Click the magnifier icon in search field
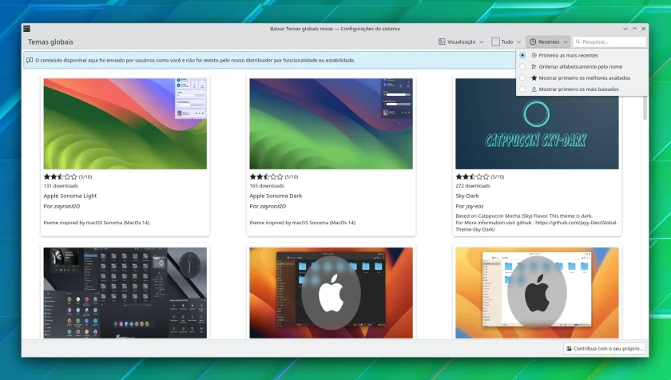Image resolution: width=671 pixels, height=380 pixels. (x=578, y=42)
